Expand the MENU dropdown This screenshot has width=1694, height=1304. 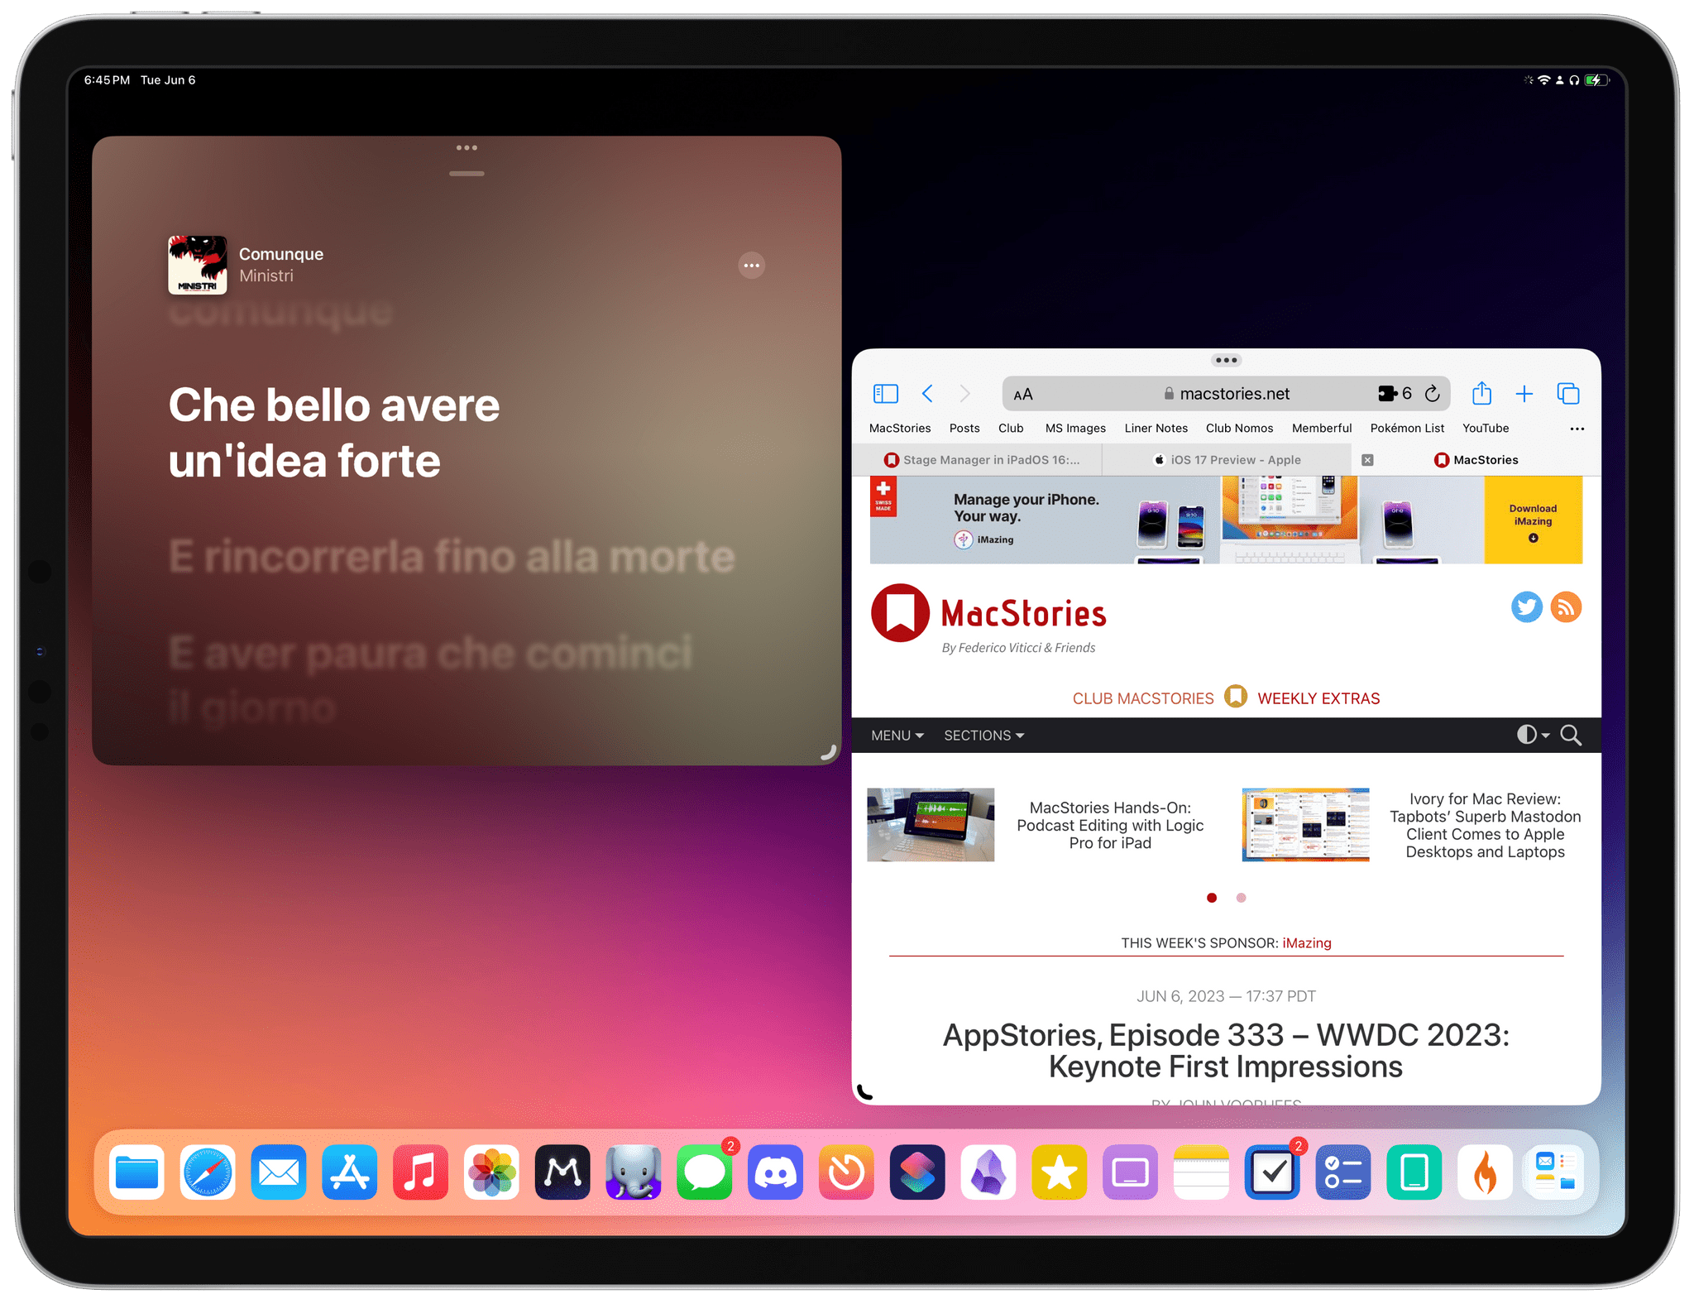click(897, 736)
